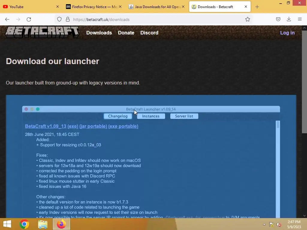This screenshot has width=307, height=230.
Task: Click Instances button in launcher preview
Action: (151, 116)
